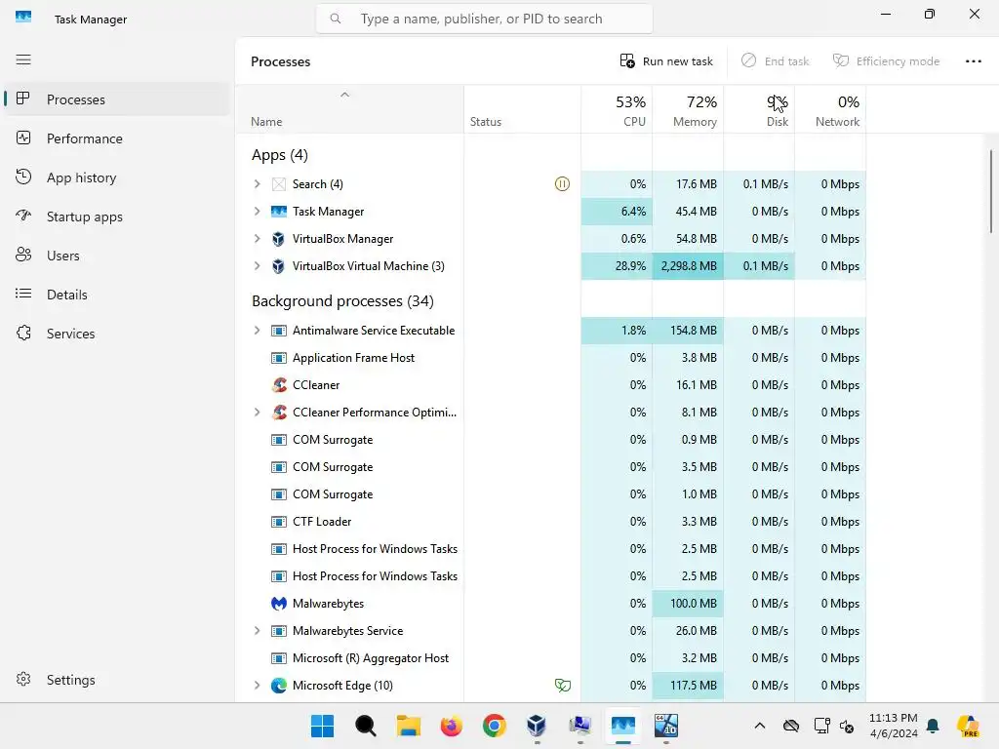Viewport: 999px width, 749px height.
Task: Open VirtualBox from the taskbar
Action: (537, 726)
